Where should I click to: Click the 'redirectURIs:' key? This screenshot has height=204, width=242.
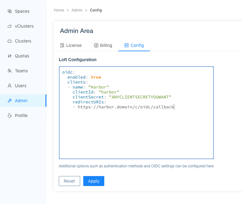click(89, 102)
